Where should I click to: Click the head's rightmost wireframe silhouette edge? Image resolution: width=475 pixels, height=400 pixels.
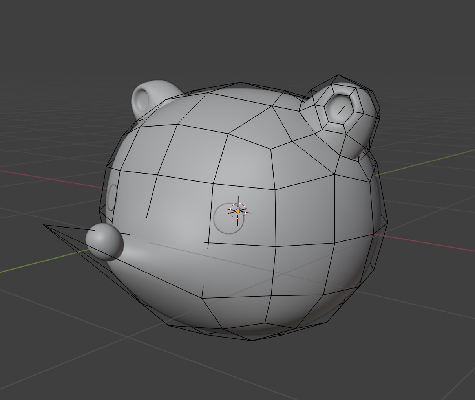click(387, 224)
